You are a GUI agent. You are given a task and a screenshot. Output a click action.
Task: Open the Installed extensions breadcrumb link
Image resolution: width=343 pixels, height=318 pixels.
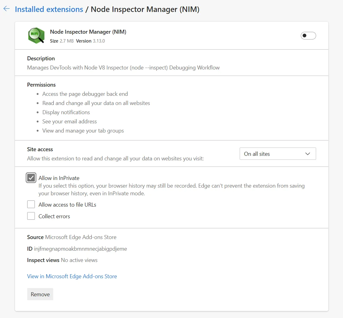pyautogui.click(x=49, y=9)
